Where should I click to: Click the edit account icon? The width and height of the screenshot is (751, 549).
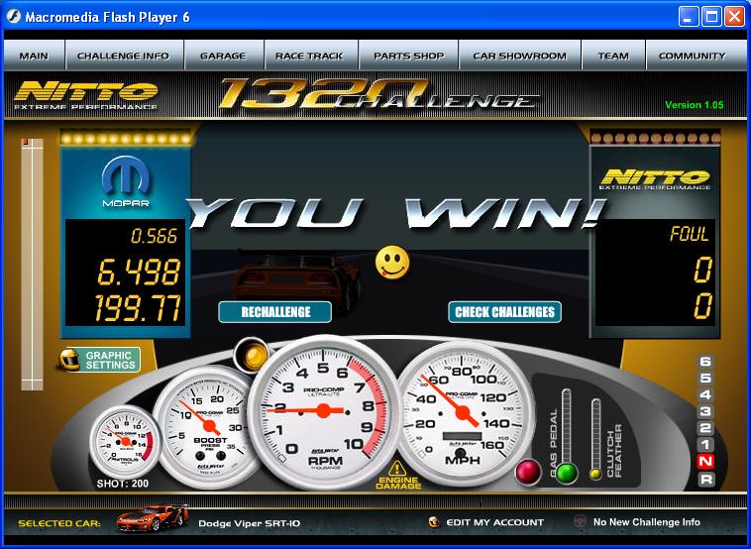(434, 521)
